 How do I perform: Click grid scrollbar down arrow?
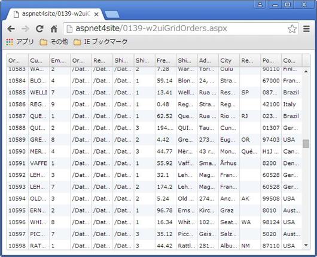306,245
